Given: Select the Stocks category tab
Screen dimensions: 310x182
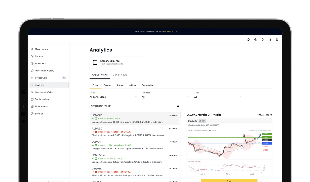Looking at the screenshot, I should point(120,85).
